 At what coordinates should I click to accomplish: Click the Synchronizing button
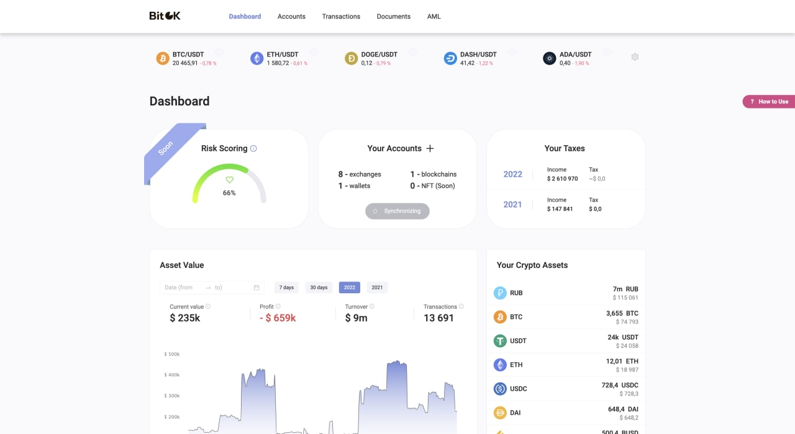pyautogui.click(x=397, y=211)
